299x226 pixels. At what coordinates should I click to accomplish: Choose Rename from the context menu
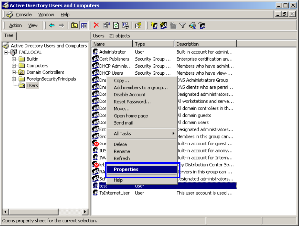coord(142,151)
